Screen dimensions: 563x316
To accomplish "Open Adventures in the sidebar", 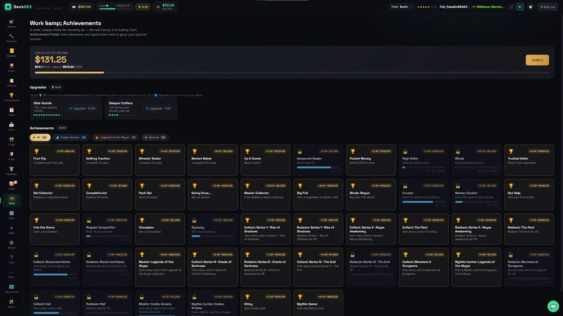I will click(11, 289).
